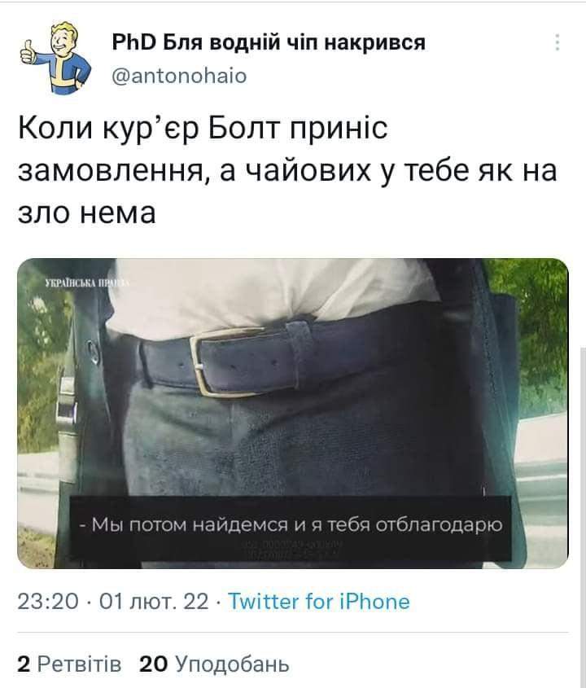Click the @antonohaio handle
Screen dimensions: 586x688
pyautogui.click(x=179, y=76)
